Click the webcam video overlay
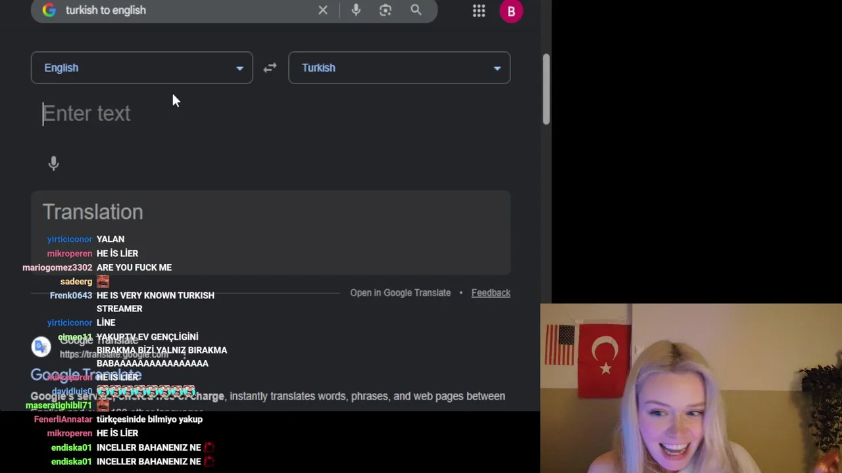This screenshot has height=473, width=842. coord(691,388)
